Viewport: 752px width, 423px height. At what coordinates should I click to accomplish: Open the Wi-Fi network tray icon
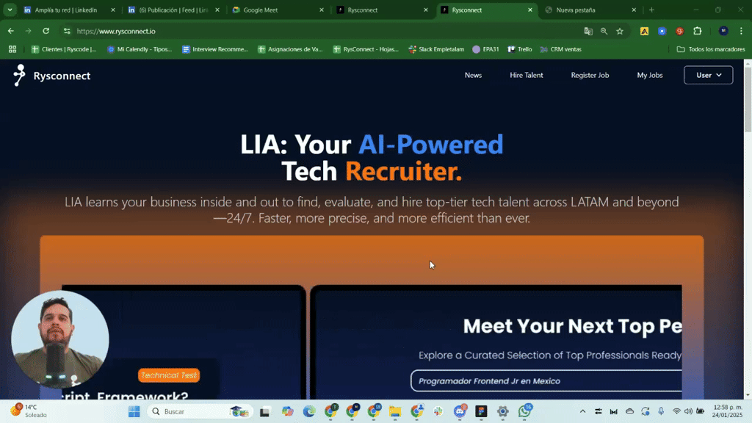tap(676, 411)
